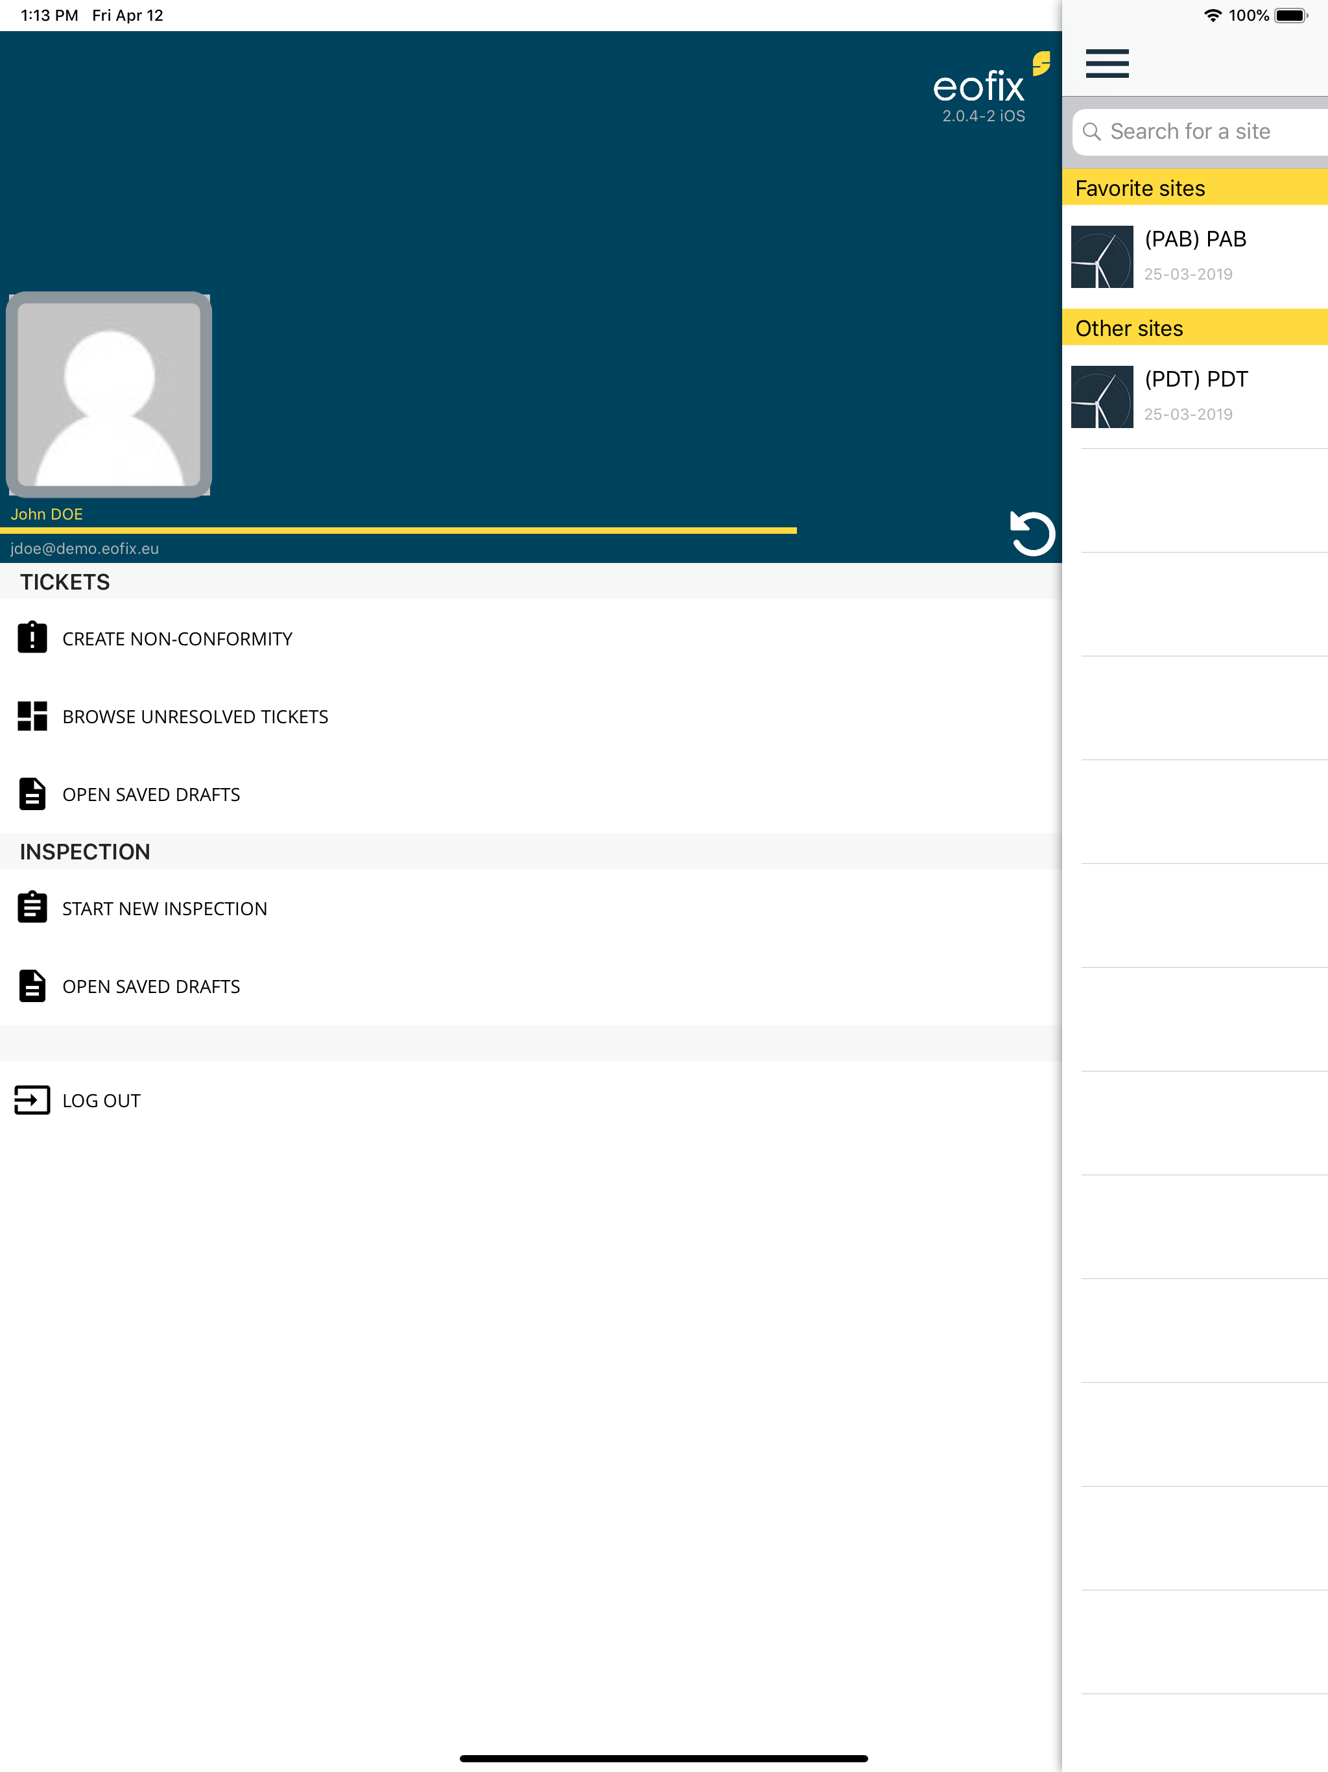
Task: Click the PDT site date 25-03-2019
Action: 1188,414
